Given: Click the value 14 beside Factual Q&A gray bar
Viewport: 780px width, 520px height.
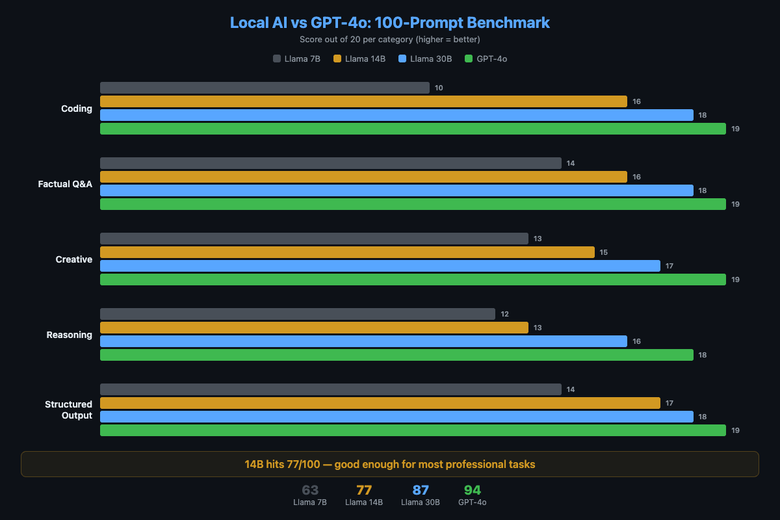Looking at the screenshot, I should point(571,163).
